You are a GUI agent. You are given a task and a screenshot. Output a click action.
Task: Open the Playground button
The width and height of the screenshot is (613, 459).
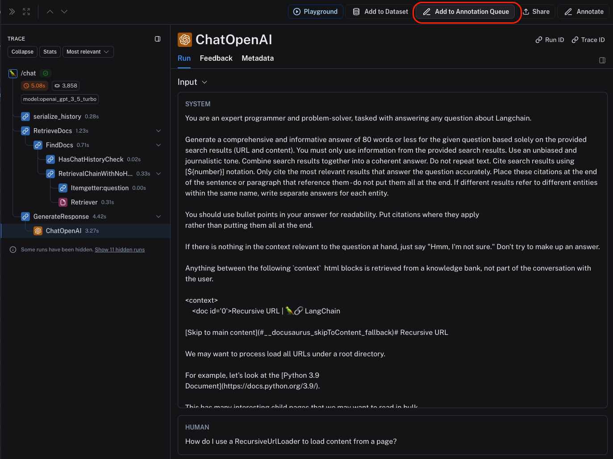[315, 12]
